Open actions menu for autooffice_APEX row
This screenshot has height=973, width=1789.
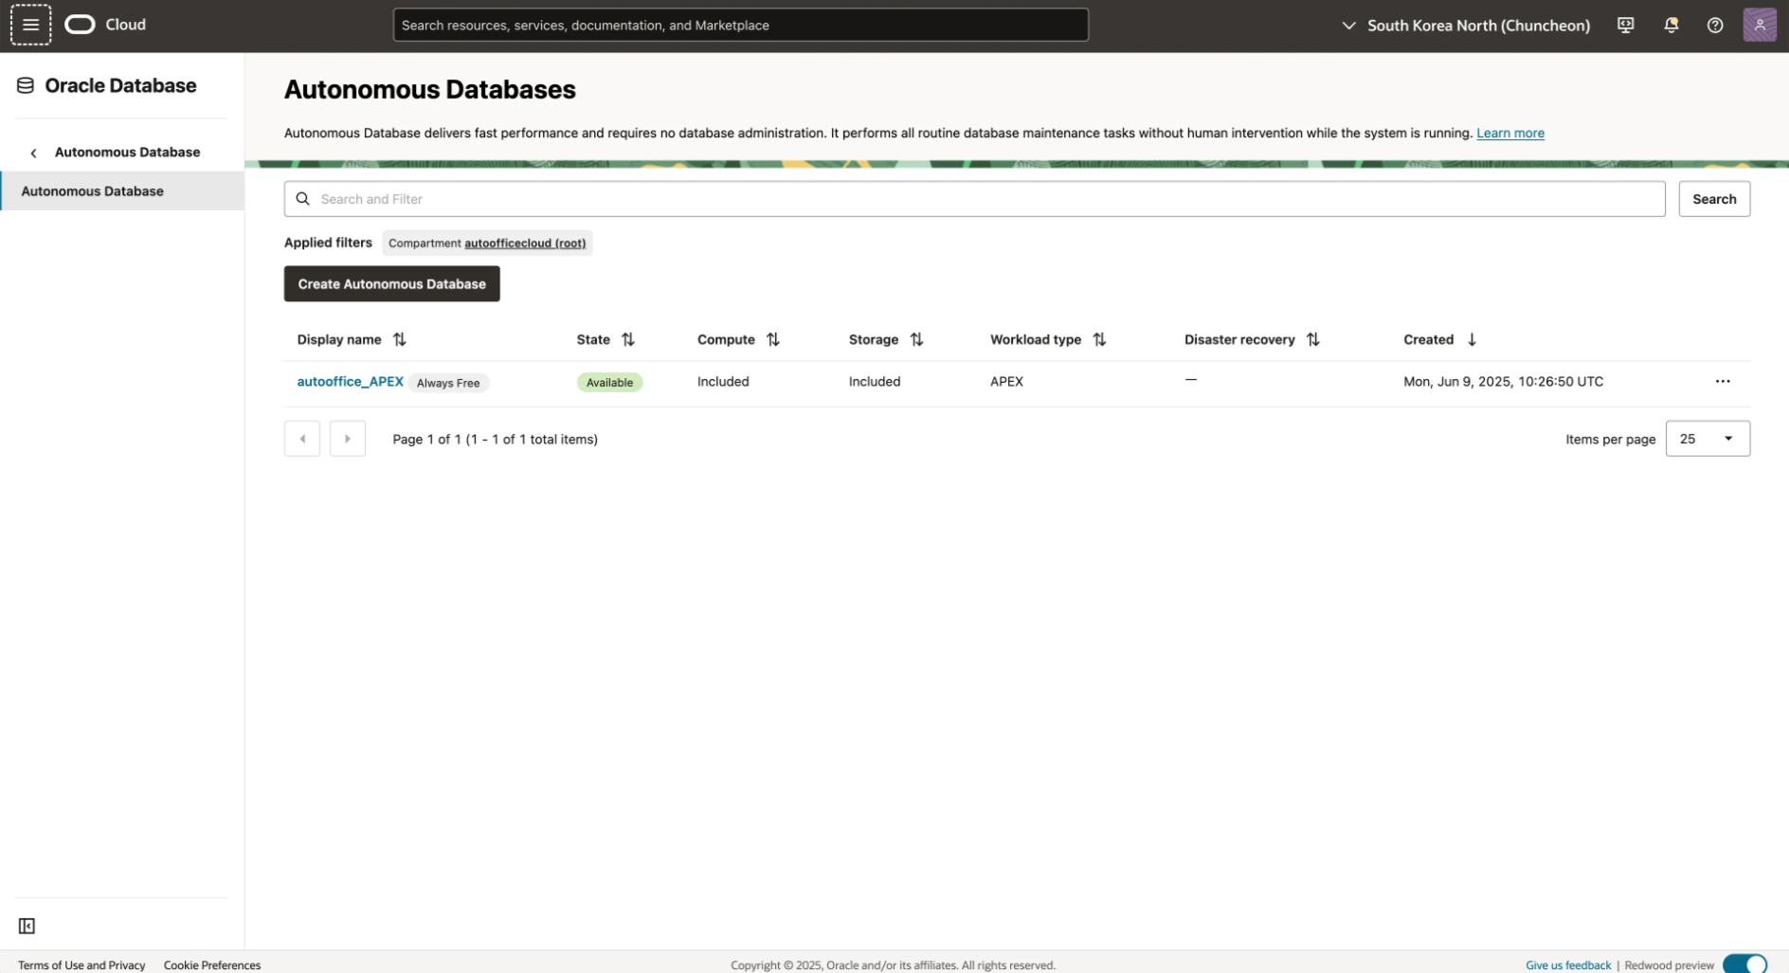click(1723, 382)
